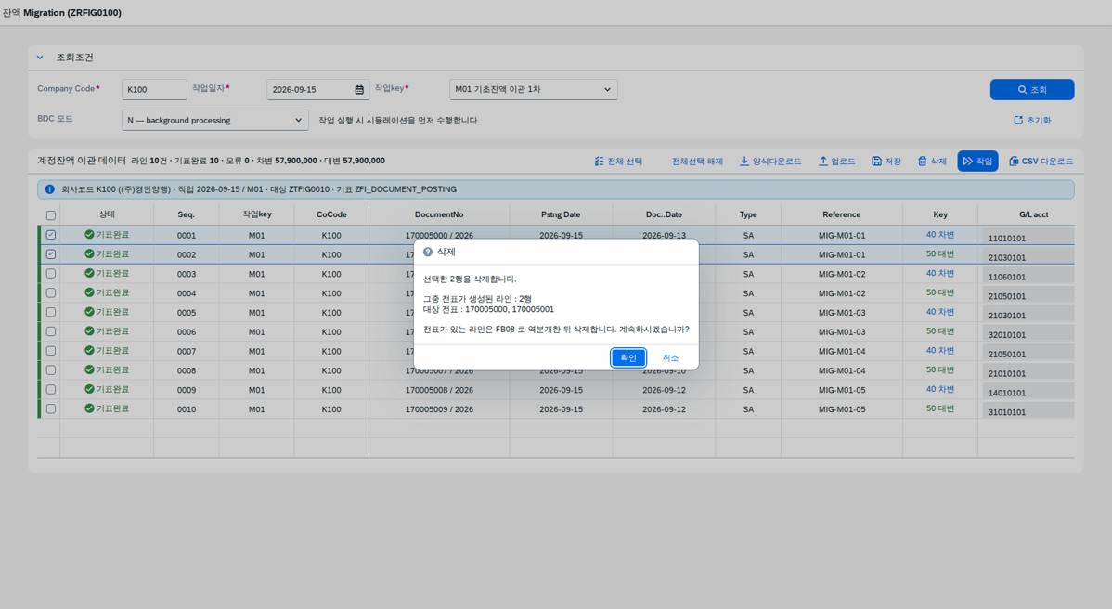Click key 50 대변 in row 0010
The image size is (1112, 609).
click(939, 408)
